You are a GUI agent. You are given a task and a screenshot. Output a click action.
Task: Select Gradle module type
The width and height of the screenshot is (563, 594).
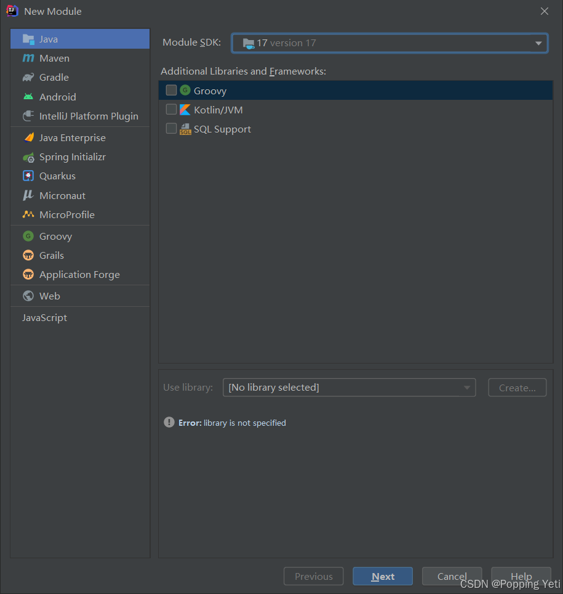coord(80,77)
